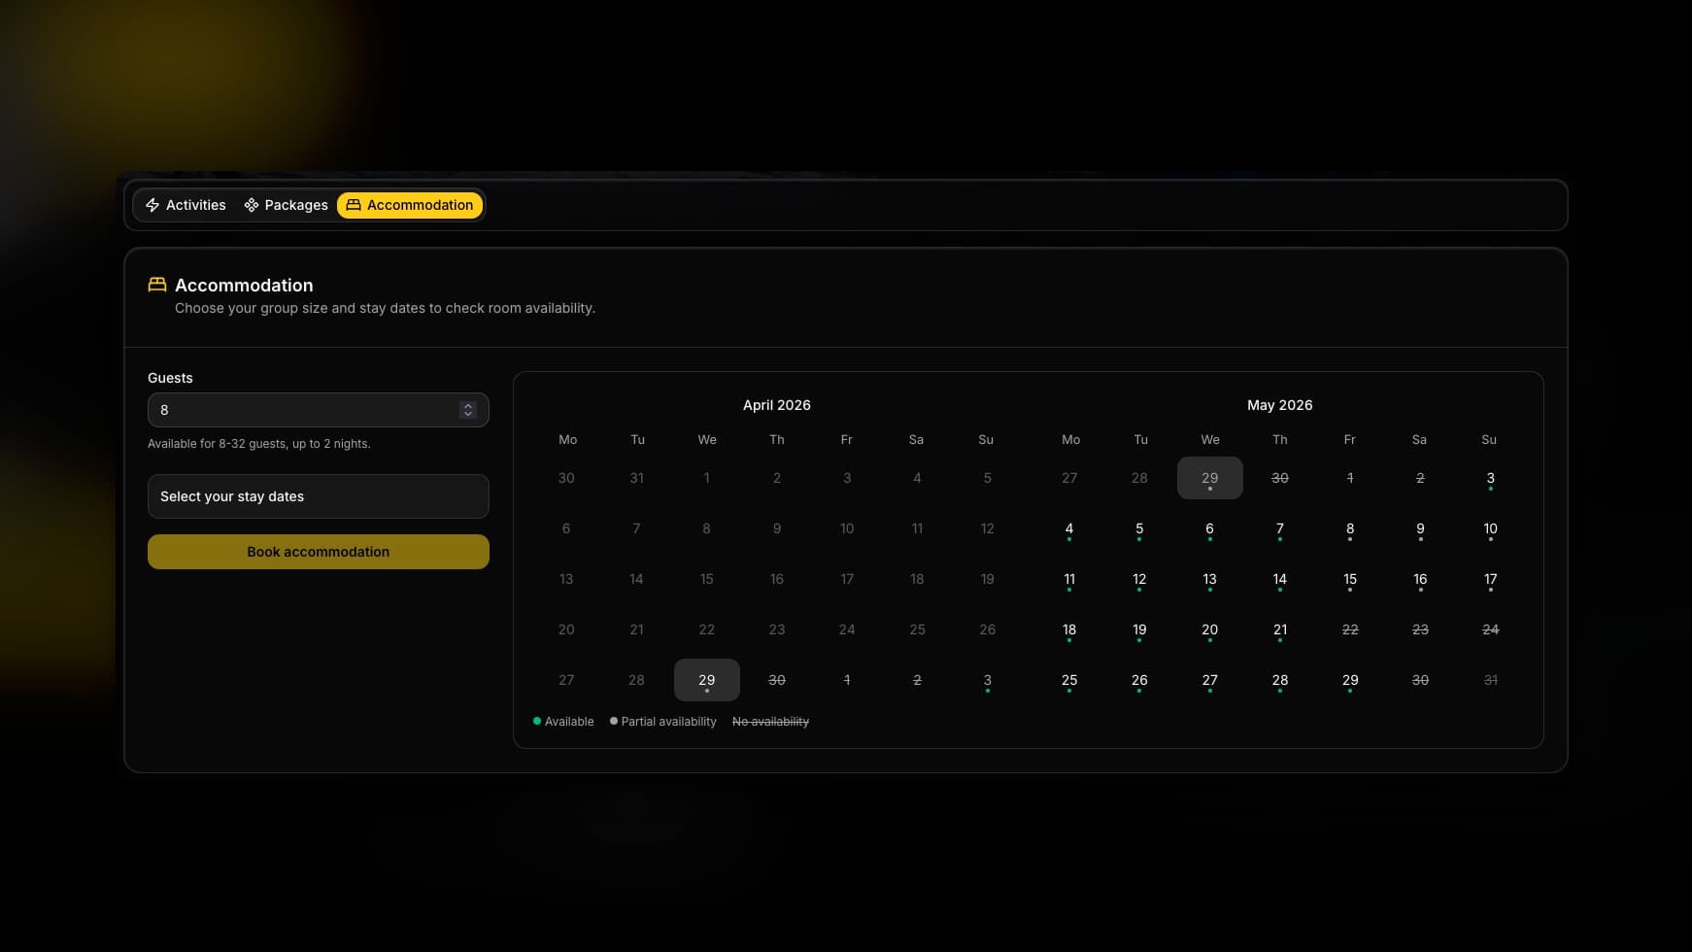The height and width of the screenshot is (952, 1692).
Task: Open the Packages tab
Action: [x=286, y=205]
